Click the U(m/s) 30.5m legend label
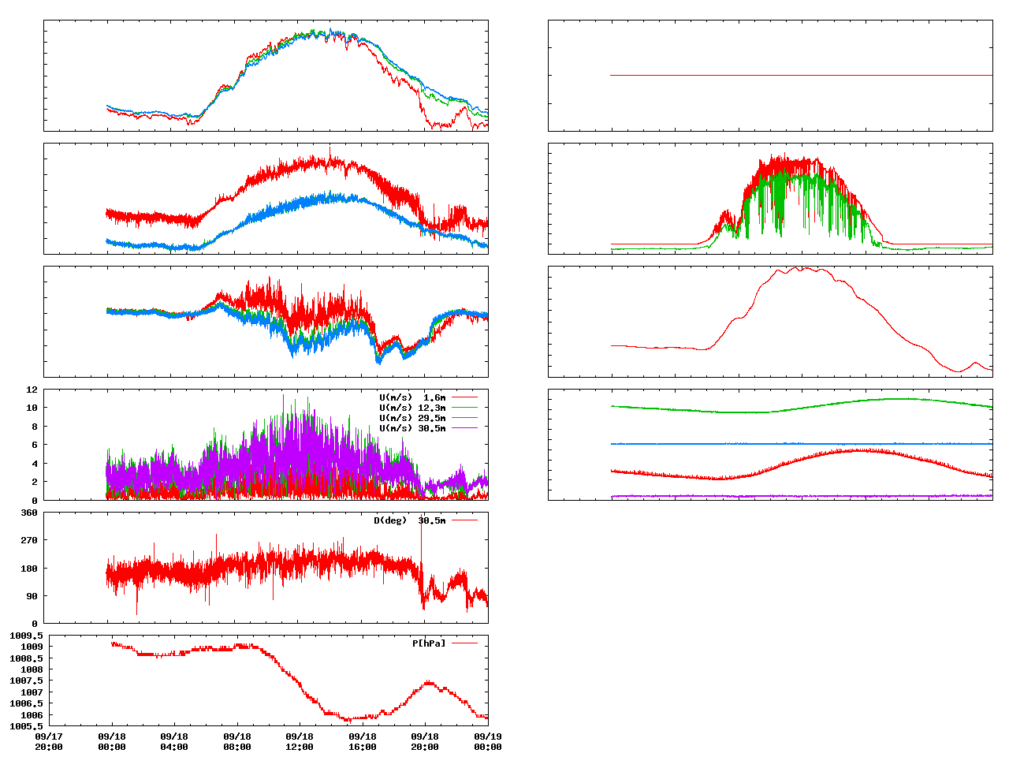The width and height of the screenshot is (1009, 757). [x=412, y=428]
